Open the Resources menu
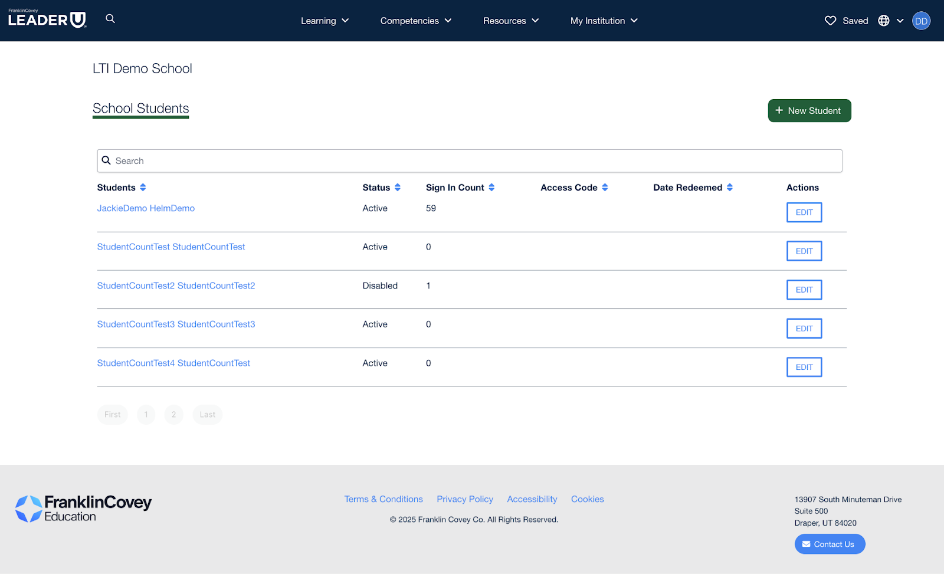 [510, 21]
